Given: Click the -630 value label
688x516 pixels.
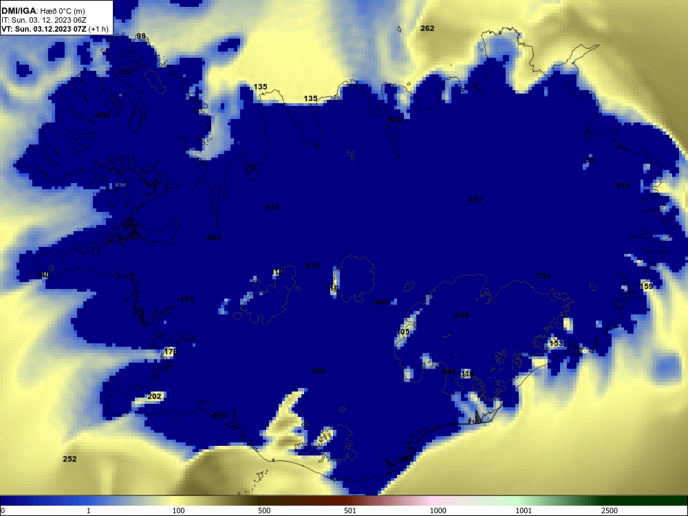Looking at the screenshot, I should [394, 119].
